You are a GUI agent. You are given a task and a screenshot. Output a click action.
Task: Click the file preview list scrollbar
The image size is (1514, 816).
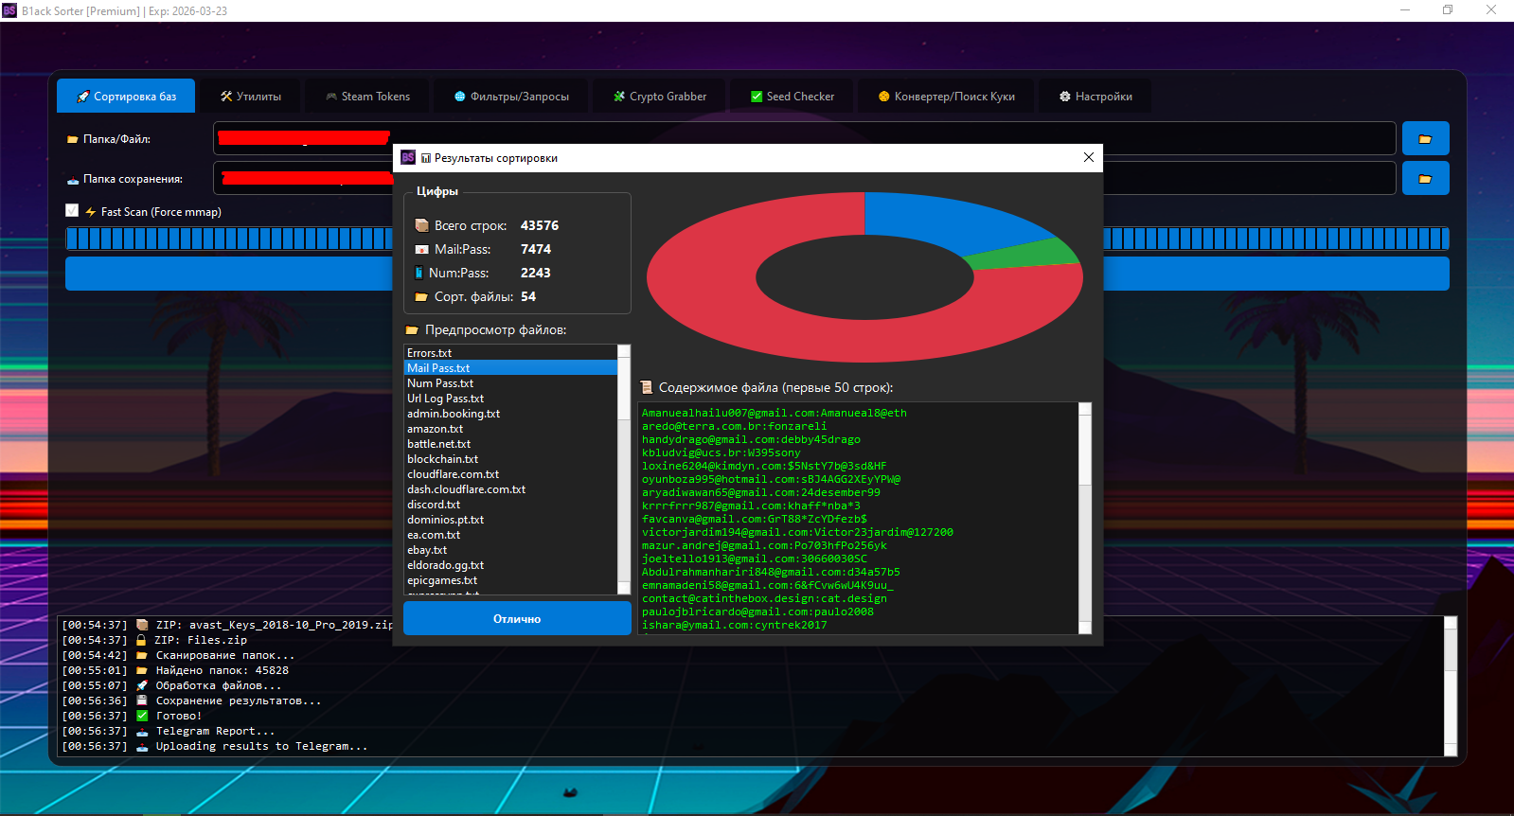[624, 469]
